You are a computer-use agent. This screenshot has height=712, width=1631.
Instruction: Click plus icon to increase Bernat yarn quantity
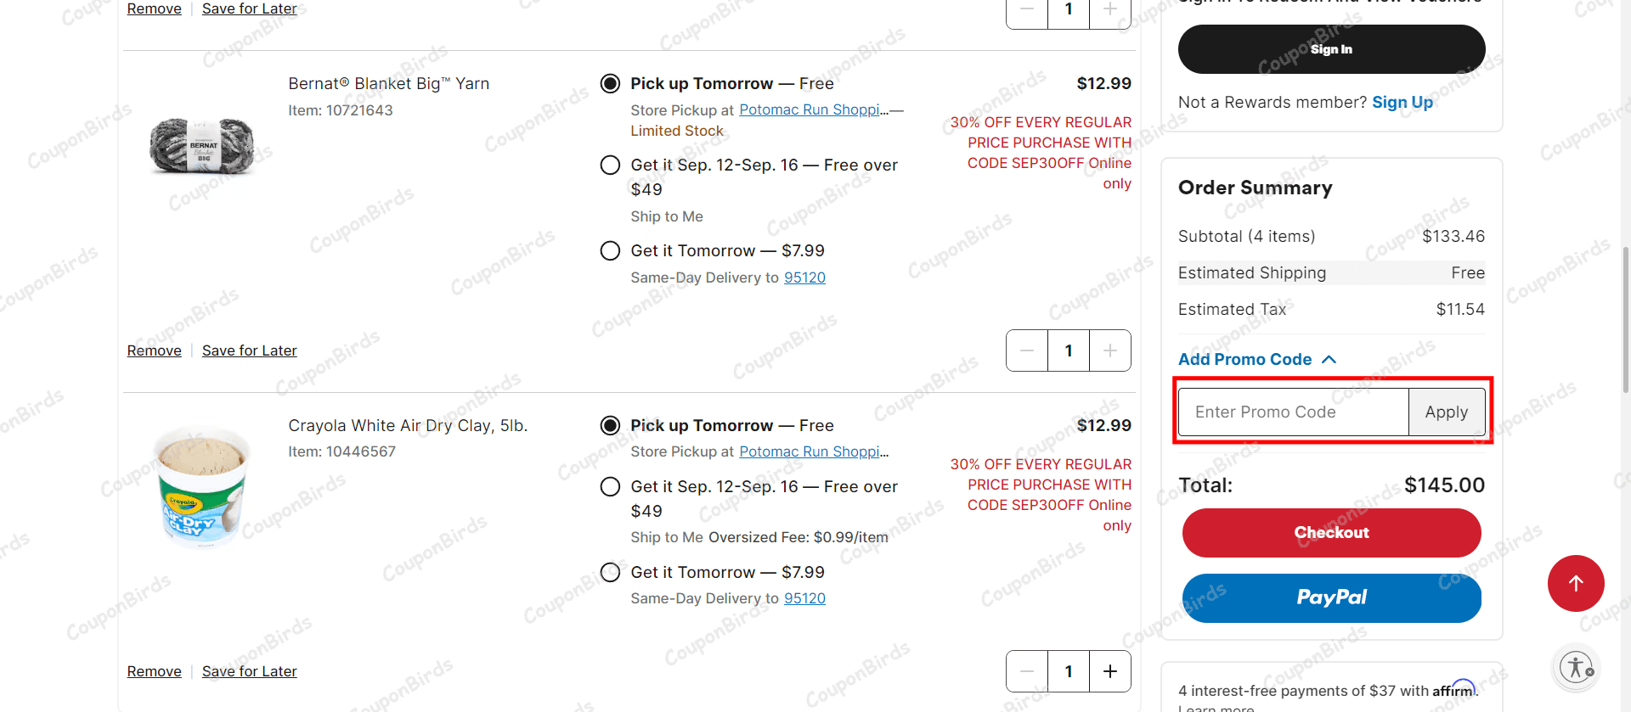click(x=1109, y=350)
